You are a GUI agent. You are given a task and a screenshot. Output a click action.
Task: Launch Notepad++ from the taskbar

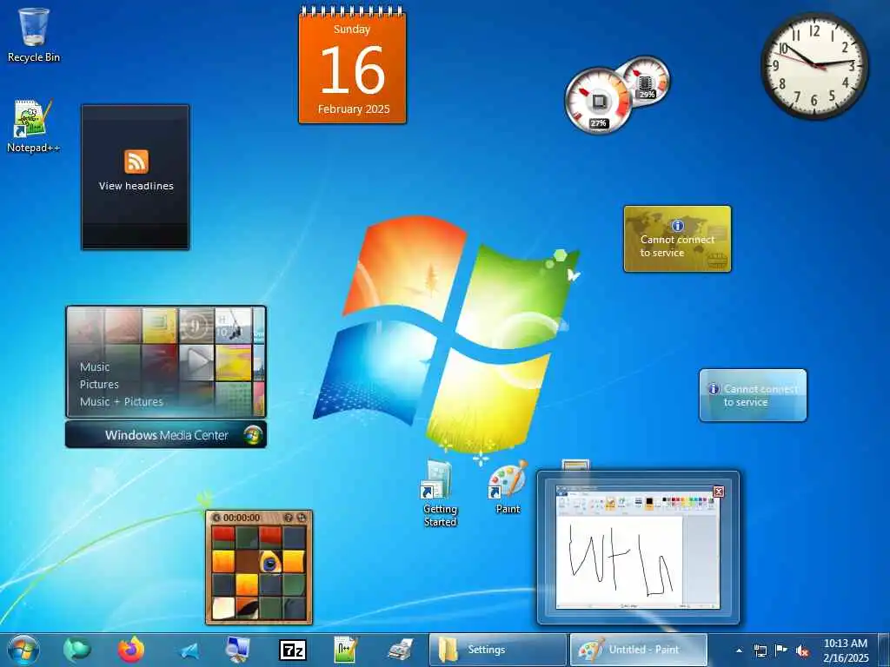pyautogui.click(x=346, y=650)
